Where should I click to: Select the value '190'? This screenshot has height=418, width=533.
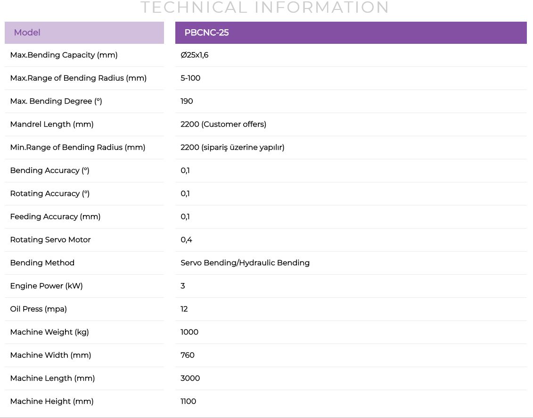pos(187,101)
